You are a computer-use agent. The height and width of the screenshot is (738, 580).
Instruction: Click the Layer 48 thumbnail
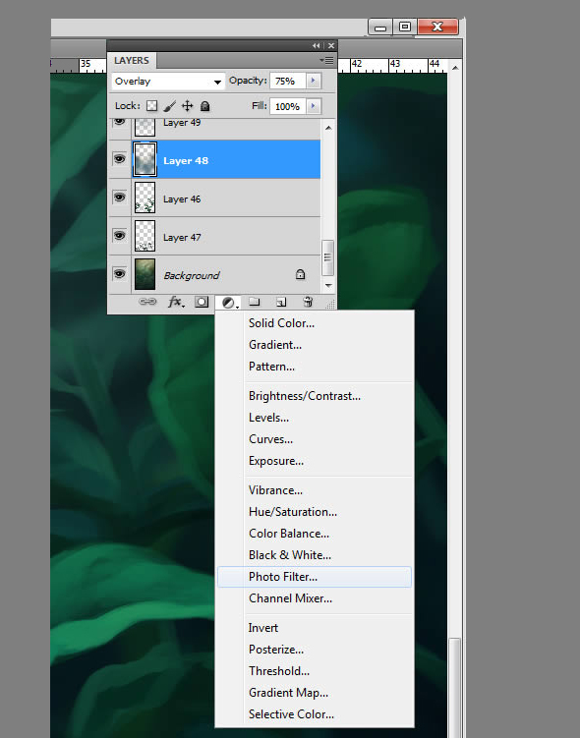click(145, 159)
